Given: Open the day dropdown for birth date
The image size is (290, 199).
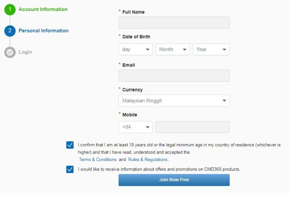Looking at the screenshot, I should tap(135, 49).
